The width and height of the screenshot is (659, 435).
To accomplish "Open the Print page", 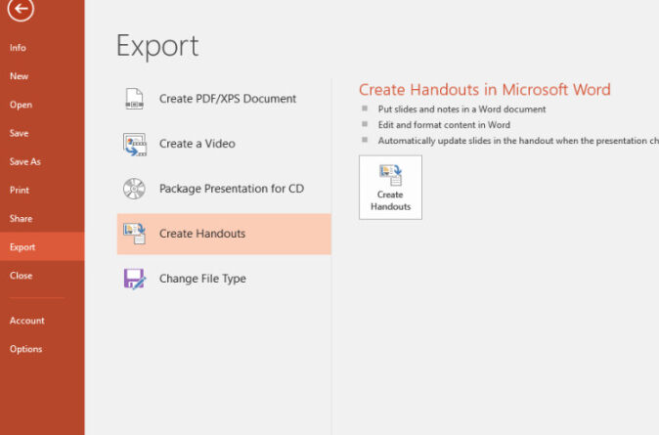I will (19, 190).
